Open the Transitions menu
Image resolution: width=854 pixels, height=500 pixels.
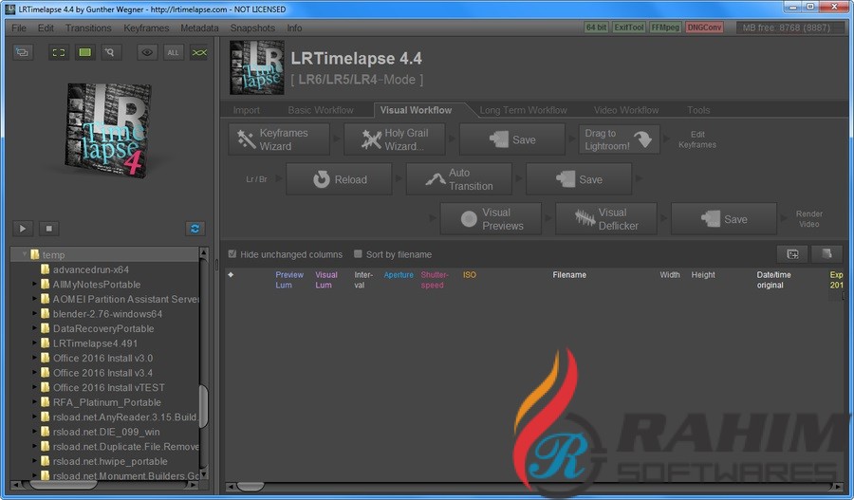click(x=88, y=28)
